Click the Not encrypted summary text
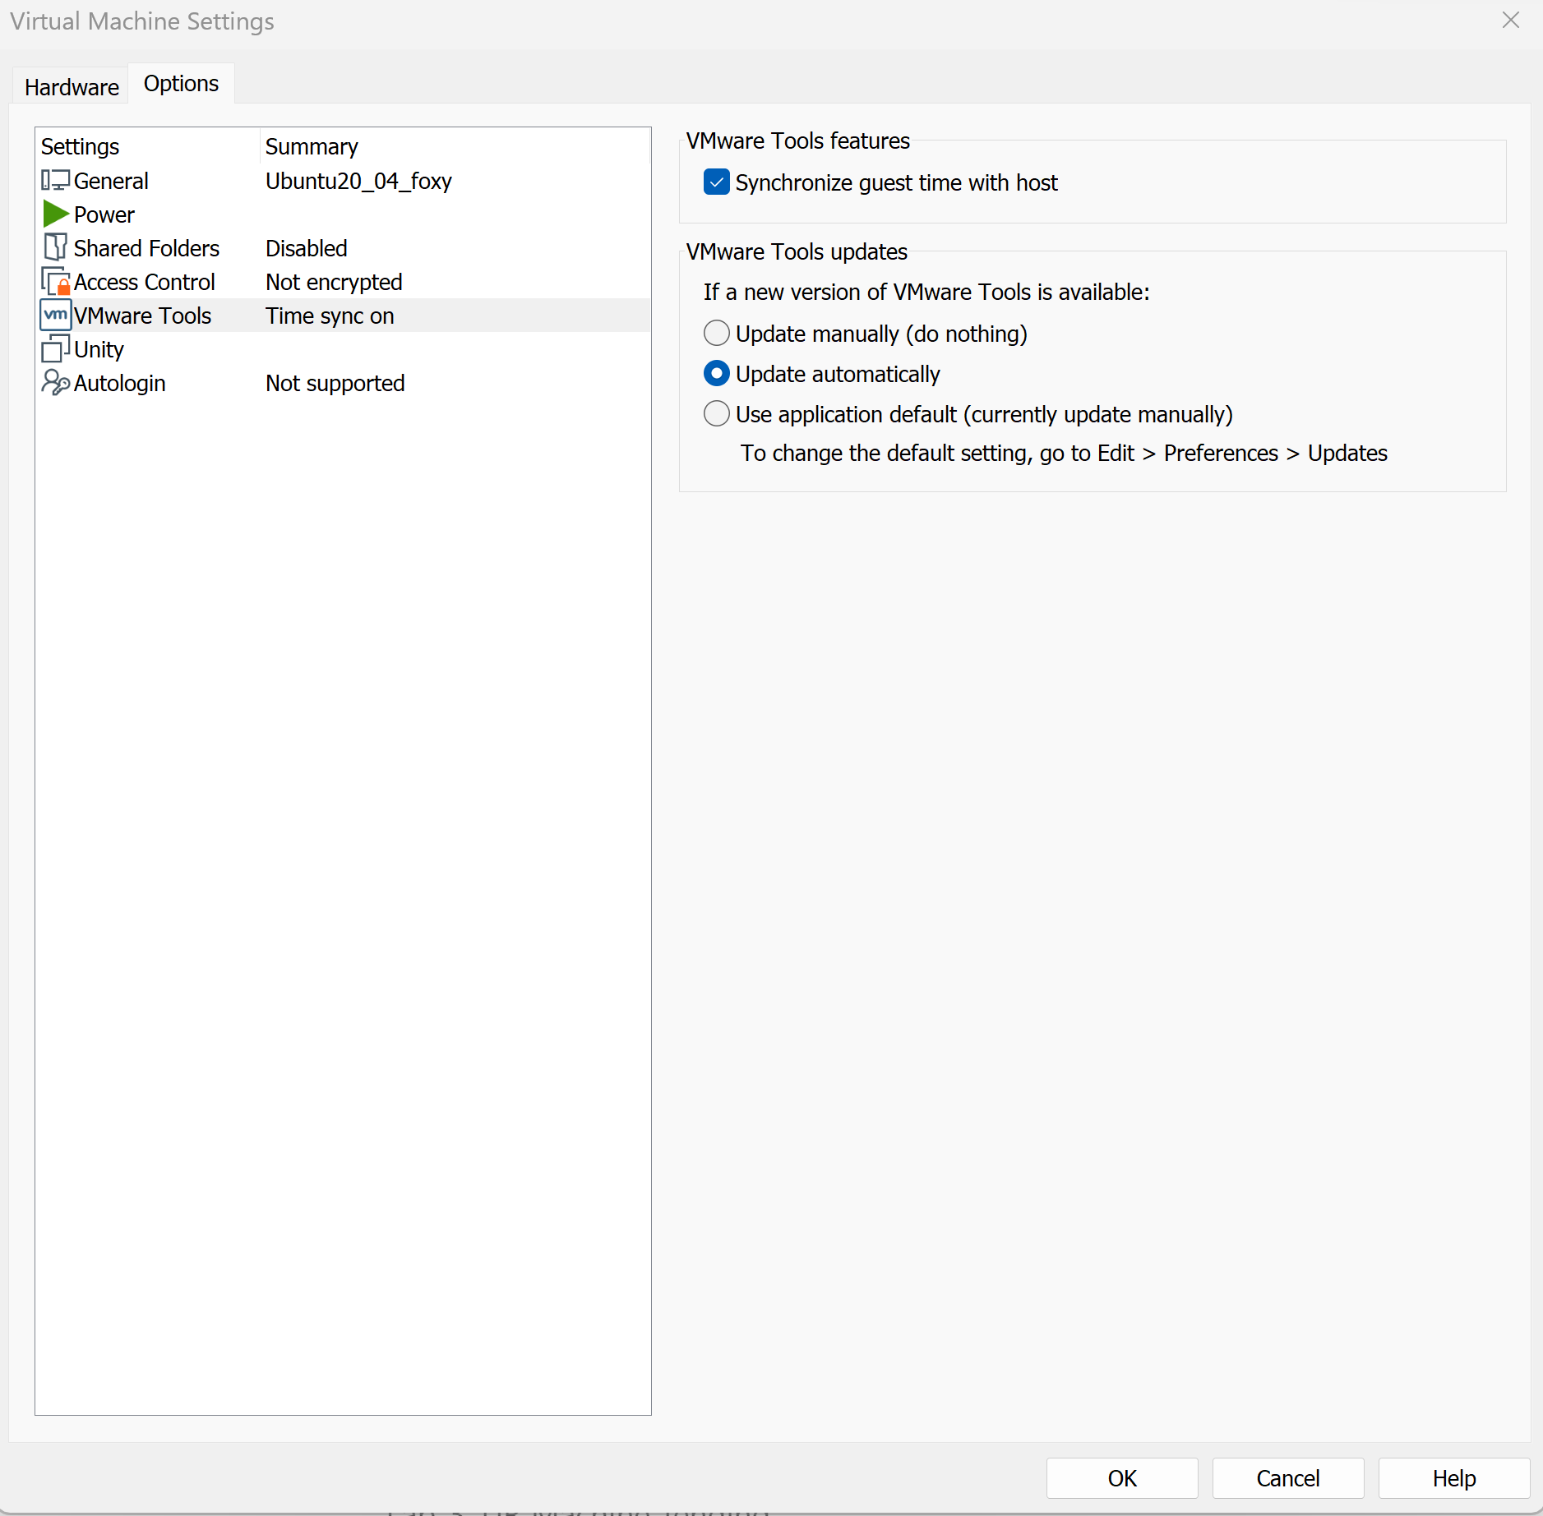 334,282
